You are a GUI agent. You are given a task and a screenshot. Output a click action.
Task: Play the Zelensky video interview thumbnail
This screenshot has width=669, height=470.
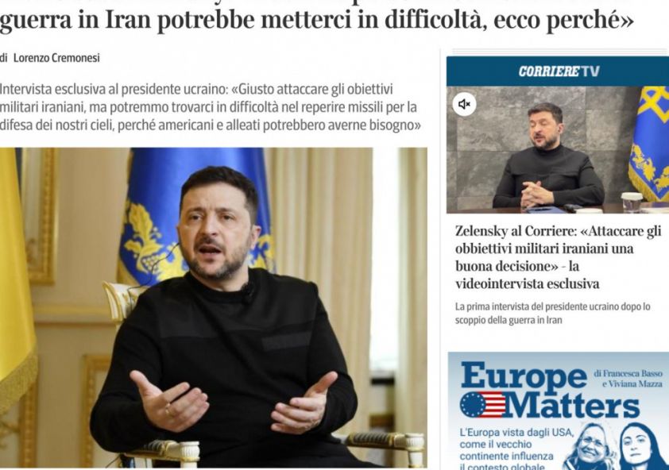[558, 150]
